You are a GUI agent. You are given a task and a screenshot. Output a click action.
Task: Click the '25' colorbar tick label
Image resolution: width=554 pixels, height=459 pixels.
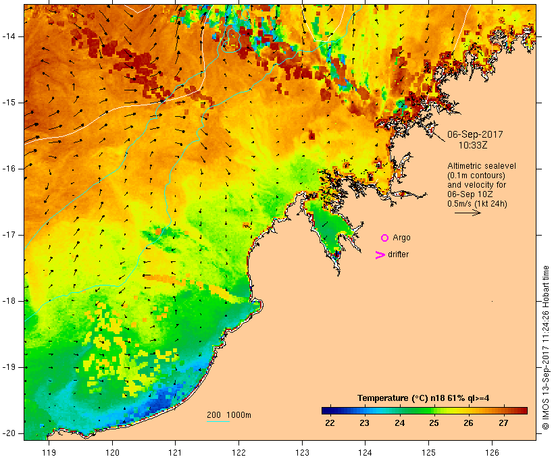pos(434,423)
